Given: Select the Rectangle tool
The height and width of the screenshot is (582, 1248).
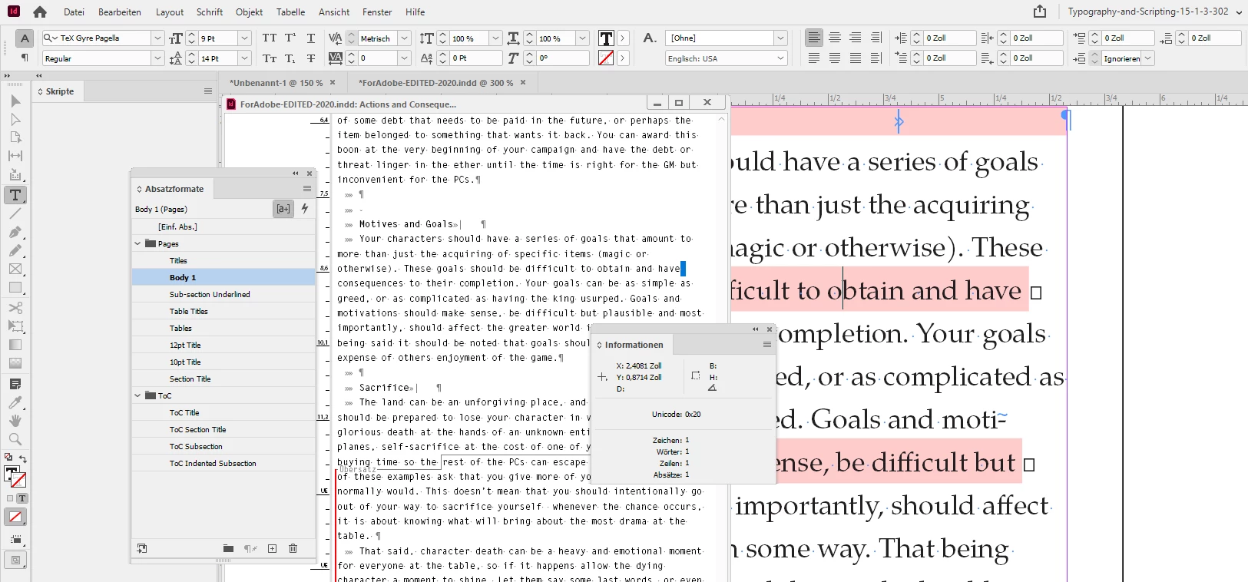Looking at the screenshot, I should [15, 288].
